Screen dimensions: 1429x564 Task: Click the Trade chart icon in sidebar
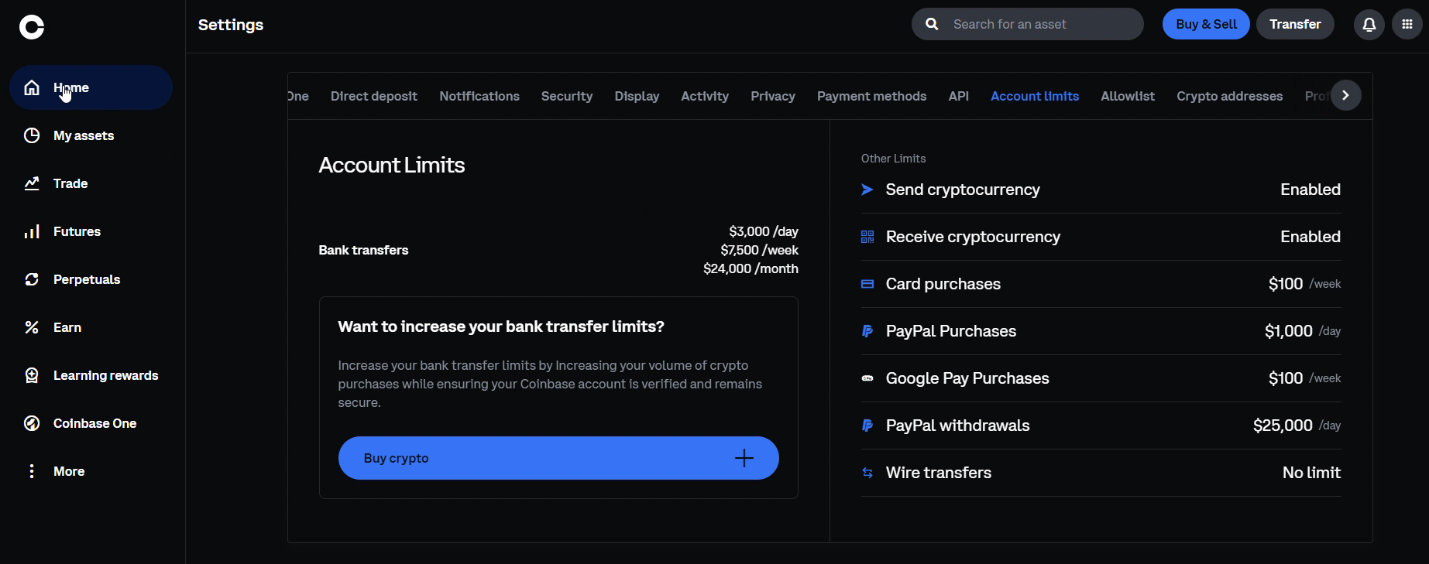[x=32, y=183]
